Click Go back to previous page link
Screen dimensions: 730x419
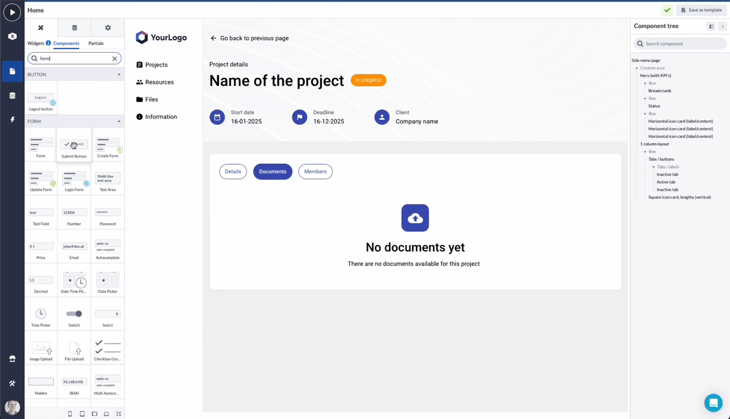[250, 38]
